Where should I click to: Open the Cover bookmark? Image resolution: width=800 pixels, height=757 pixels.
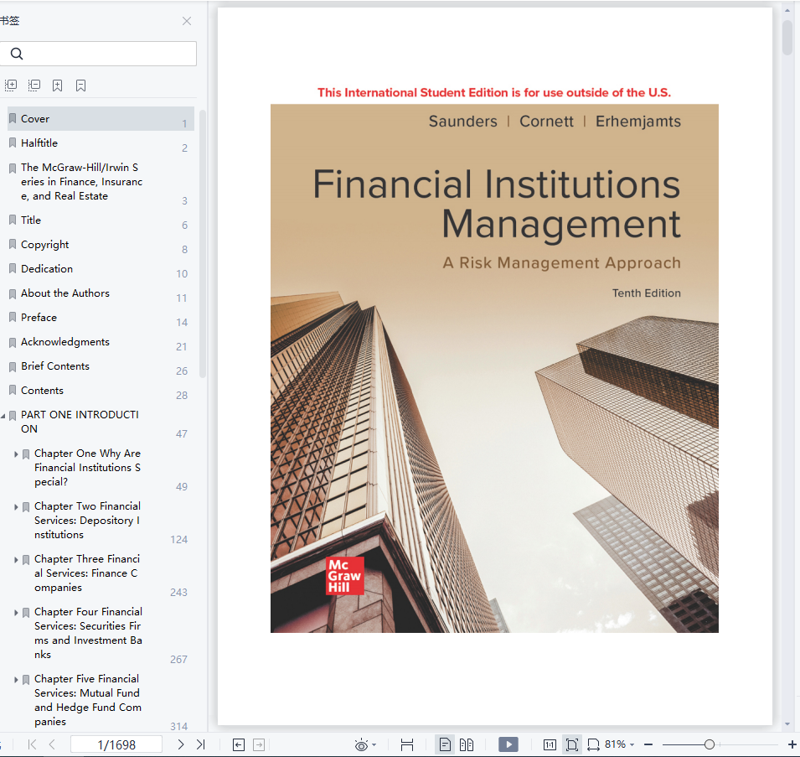(101, 118)
